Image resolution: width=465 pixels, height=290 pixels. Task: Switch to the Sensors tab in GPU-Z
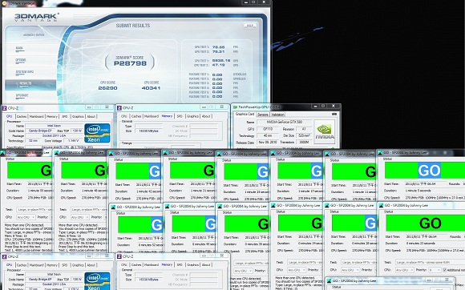(x=263, y=115)
